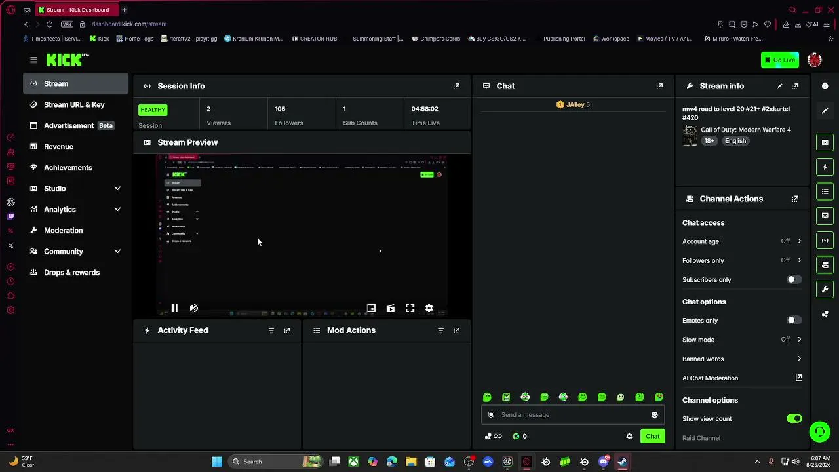Edit stream info with the pencil icon
This screenshot has height=472, width=839.
tap(779, 86)
